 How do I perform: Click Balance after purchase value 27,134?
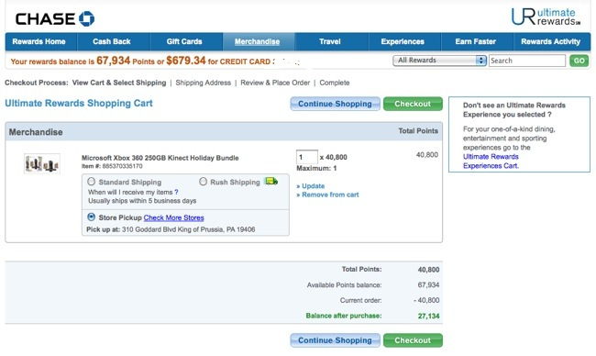coord(428,316)
